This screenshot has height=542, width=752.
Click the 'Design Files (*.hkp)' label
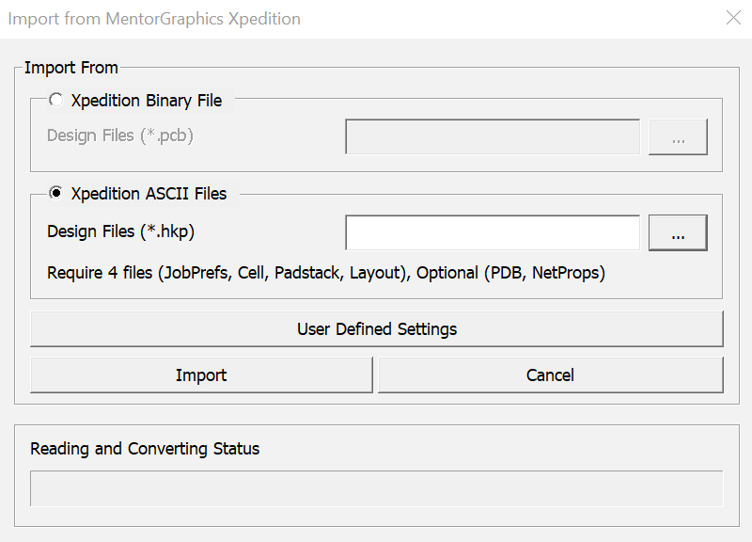[120, 231]
